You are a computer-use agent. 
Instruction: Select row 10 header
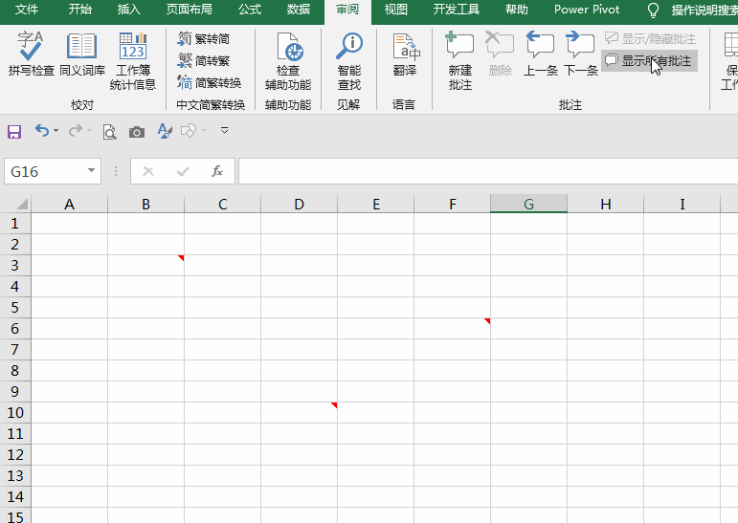(15, 412)
